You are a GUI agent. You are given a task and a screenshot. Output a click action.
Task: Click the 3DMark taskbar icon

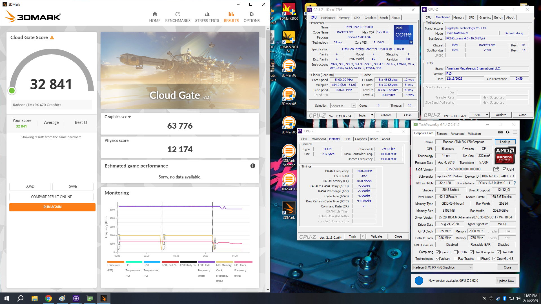(x=104, y=298)
